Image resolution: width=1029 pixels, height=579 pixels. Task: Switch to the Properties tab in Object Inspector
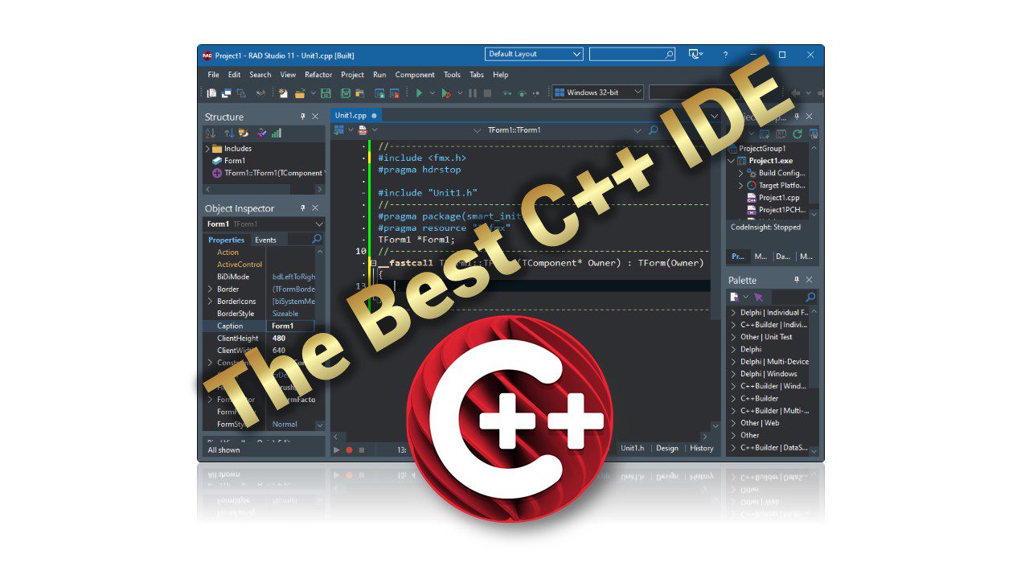pos(226,240)
